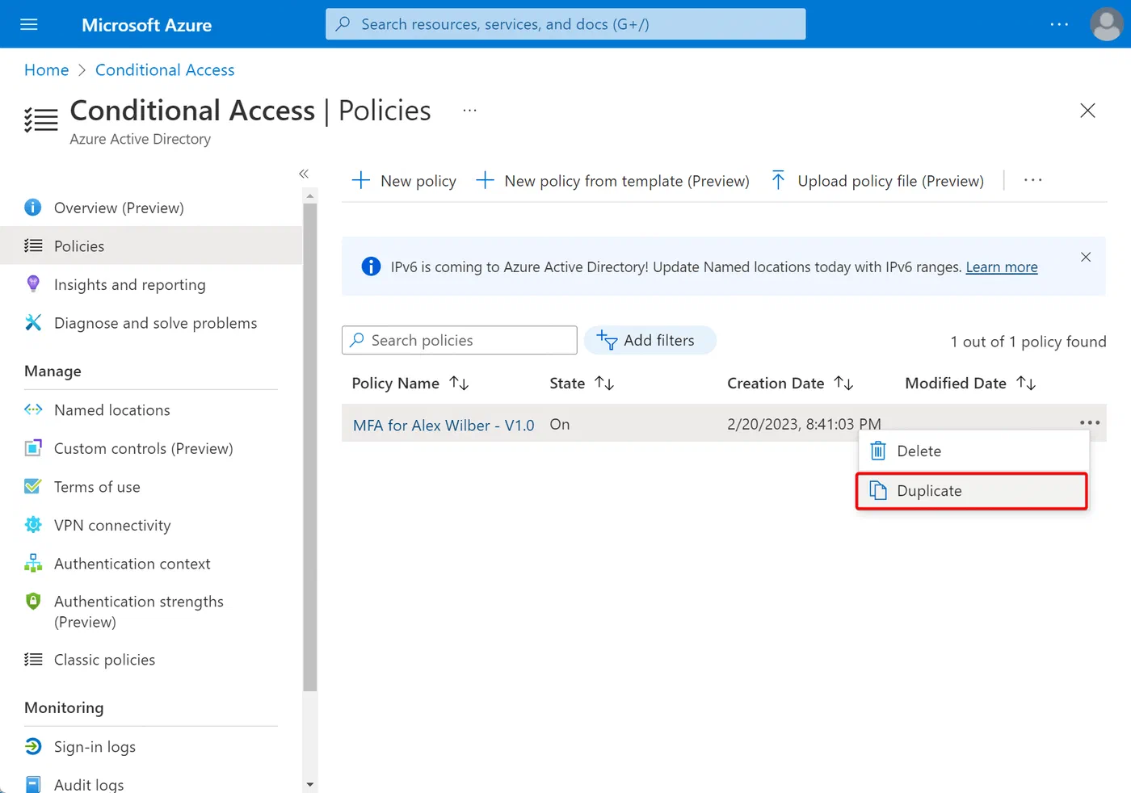The height and width of the screenshot is (793, 1131).
Task: Open the user account avatar
Action: [x=1106, y=24]
